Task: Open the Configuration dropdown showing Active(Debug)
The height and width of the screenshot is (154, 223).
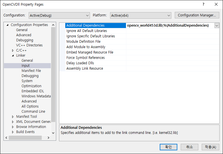Action: tap(59, 15)
